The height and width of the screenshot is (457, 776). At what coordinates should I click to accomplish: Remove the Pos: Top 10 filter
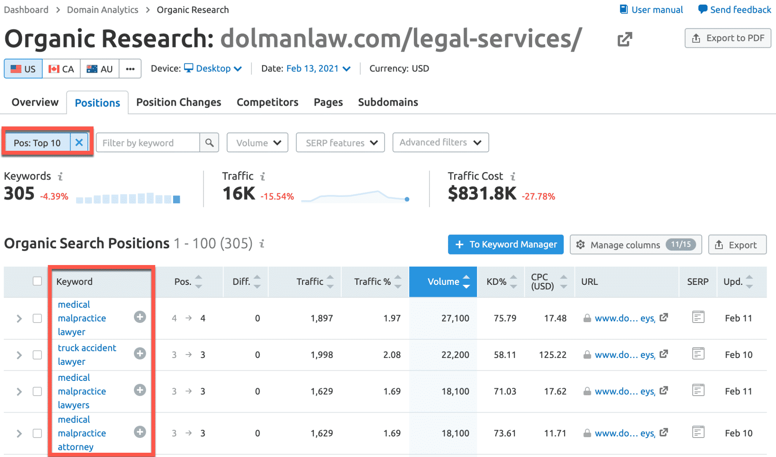click(x=79, y=143)
